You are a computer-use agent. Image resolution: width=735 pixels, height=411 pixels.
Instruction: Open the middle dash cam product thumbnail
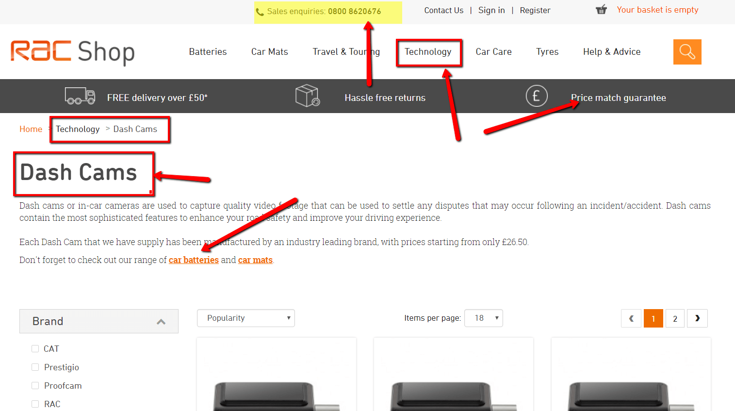pyautogui.click(x=454, y=375)
